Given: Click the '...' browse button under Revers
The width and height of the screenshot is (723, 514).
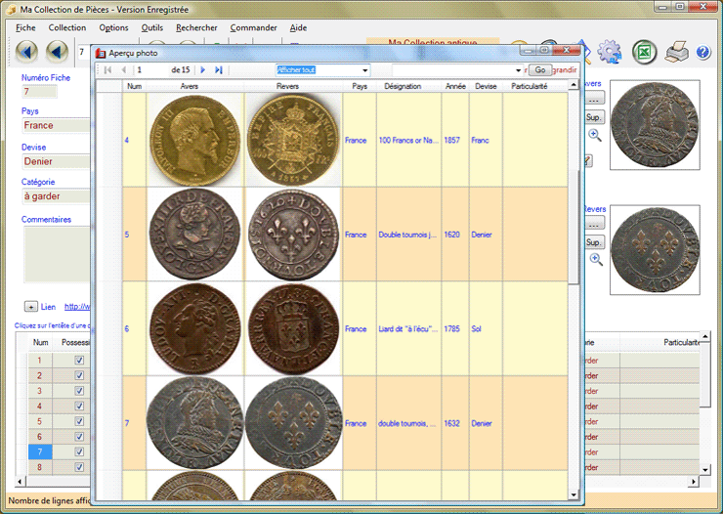Looking at the screenshot, I should tap(594, 224).
